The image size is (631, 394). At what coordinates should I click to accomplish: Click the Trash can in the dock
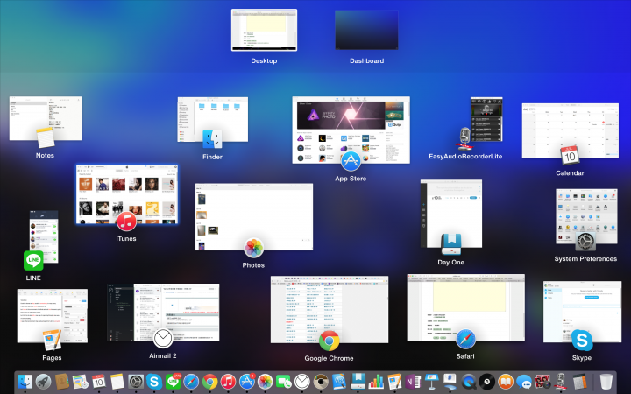[606, 382]
